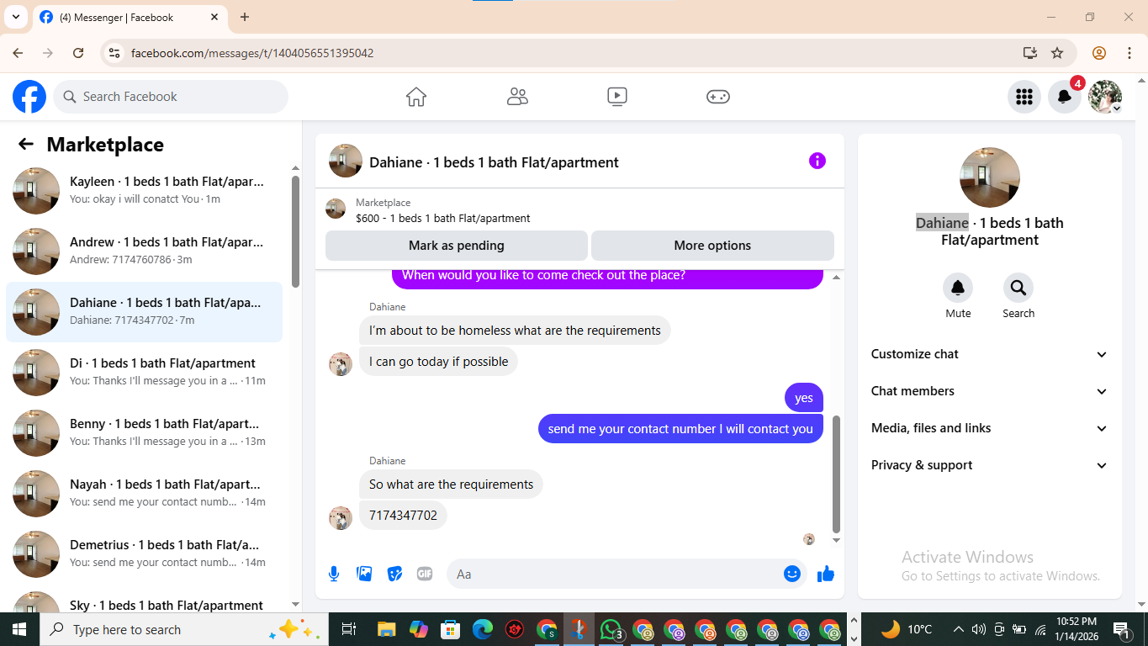Expand Chat members section

(990, 391)
